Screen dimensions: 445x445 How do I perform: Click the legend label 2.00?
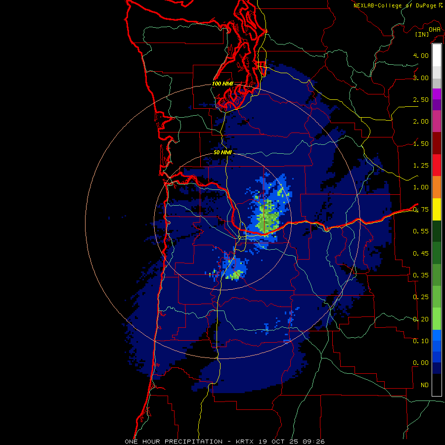421,122
